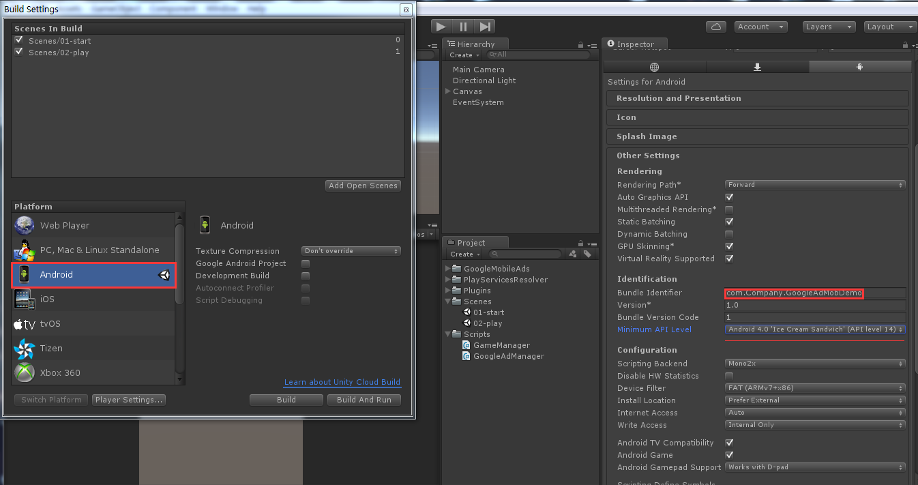Viewport: 918px width, 485px height.
Task: Open the Cloud services icon
Action: pos(715,27)
